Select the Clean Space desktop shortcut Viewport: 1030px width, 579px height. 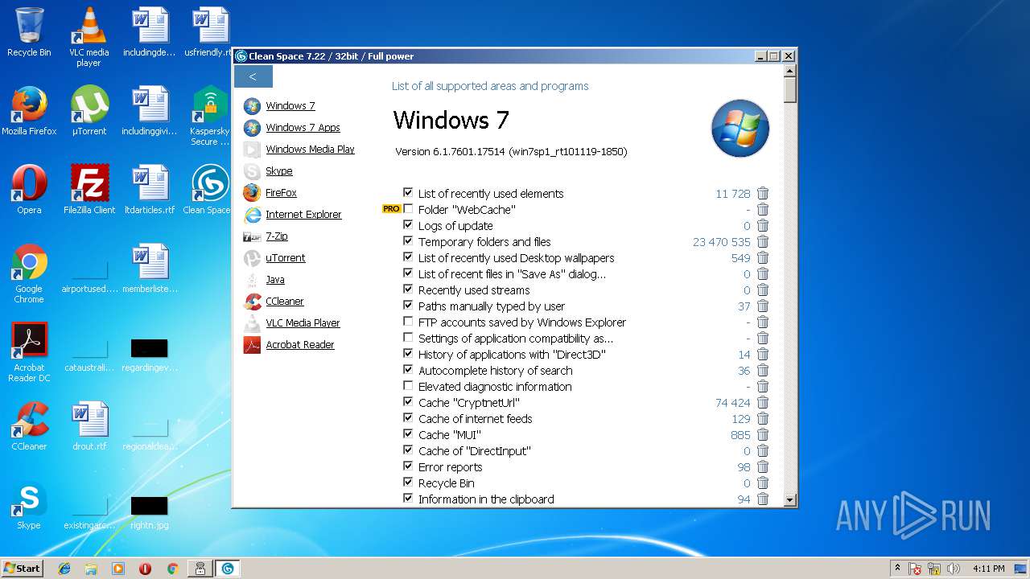pyautogui.click(x=209, y=190)
